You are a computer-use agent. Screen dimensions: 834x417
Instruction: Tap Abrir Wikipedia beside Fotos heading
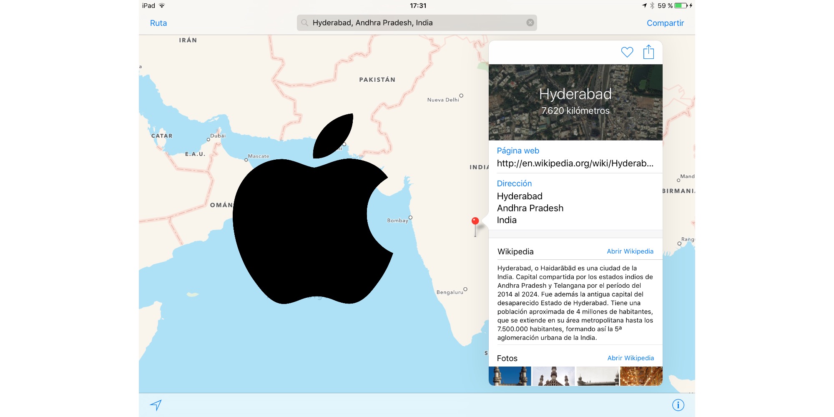pos(630,358)
